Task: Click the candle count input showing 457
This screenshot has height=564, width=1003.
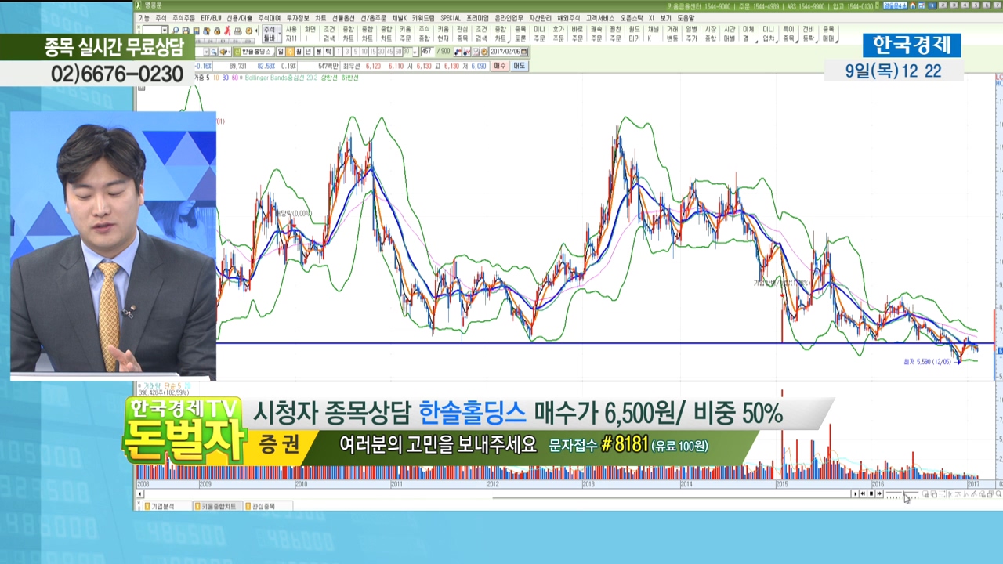Action: [425, 52]
